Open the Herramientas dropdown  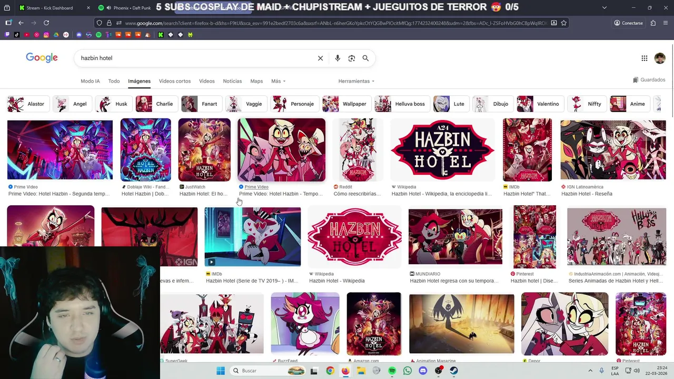(x=356, y=81)
